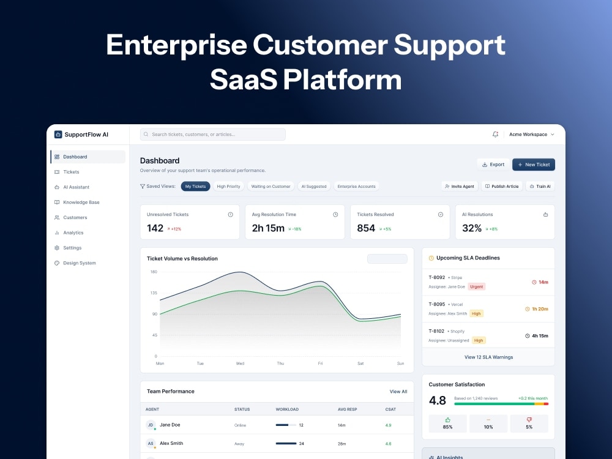
Task: Click the STATUS column header
Action: (242, 409)
